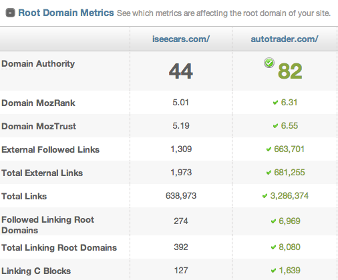This screenshot has width=338, height=280.
Task: Click the Linking C Blocks label
Action: pos(36,271)
